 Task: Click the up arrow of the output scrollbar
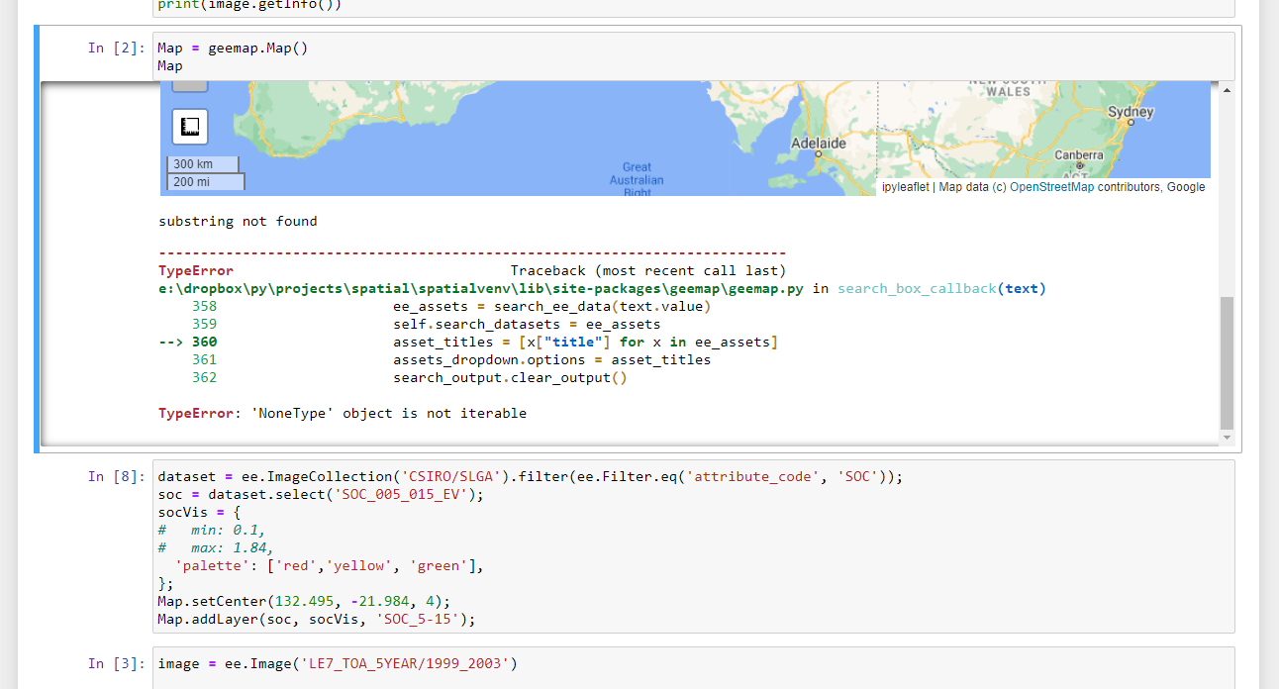coord(1227,89)
